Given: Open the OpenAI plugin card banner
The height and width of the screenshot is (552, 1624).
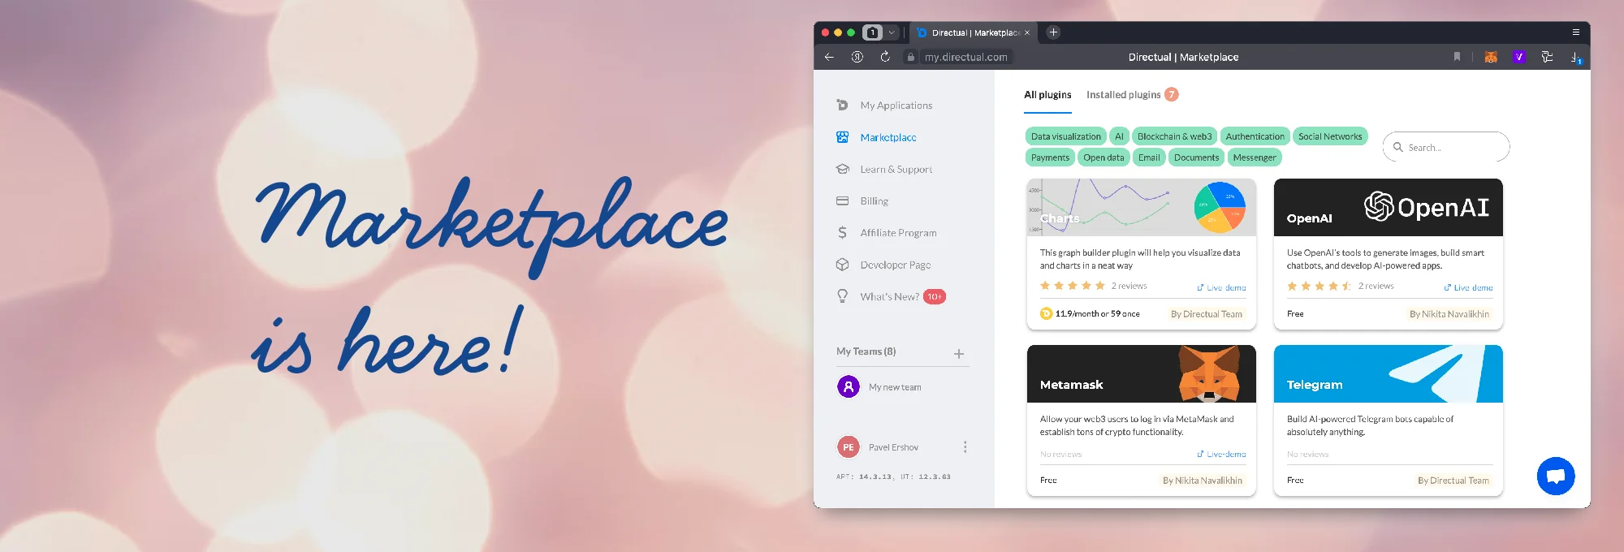Looking at the screenshot, I should click(1388, 208).
